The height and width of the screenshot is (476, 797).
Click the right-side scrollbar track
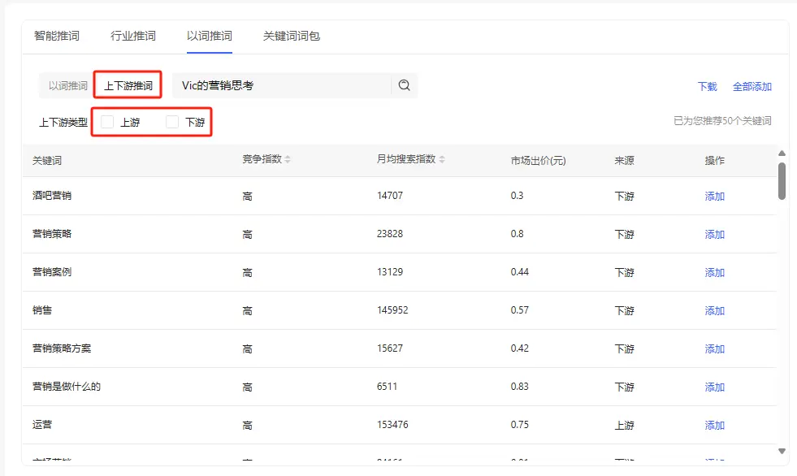click(x=782, y=325)
